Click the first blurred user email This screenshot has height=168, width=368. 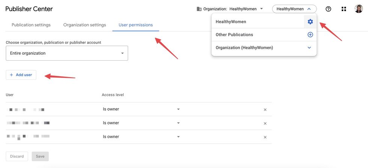click(26, 109)
